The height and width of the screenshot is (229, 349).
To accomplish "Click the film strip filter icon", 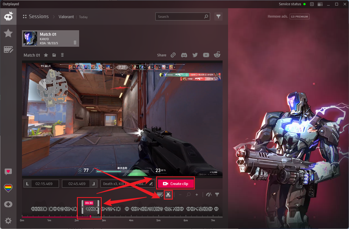I will (x=160, y=195).
